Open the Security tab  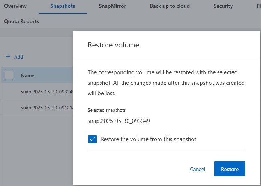coord(223,6)
